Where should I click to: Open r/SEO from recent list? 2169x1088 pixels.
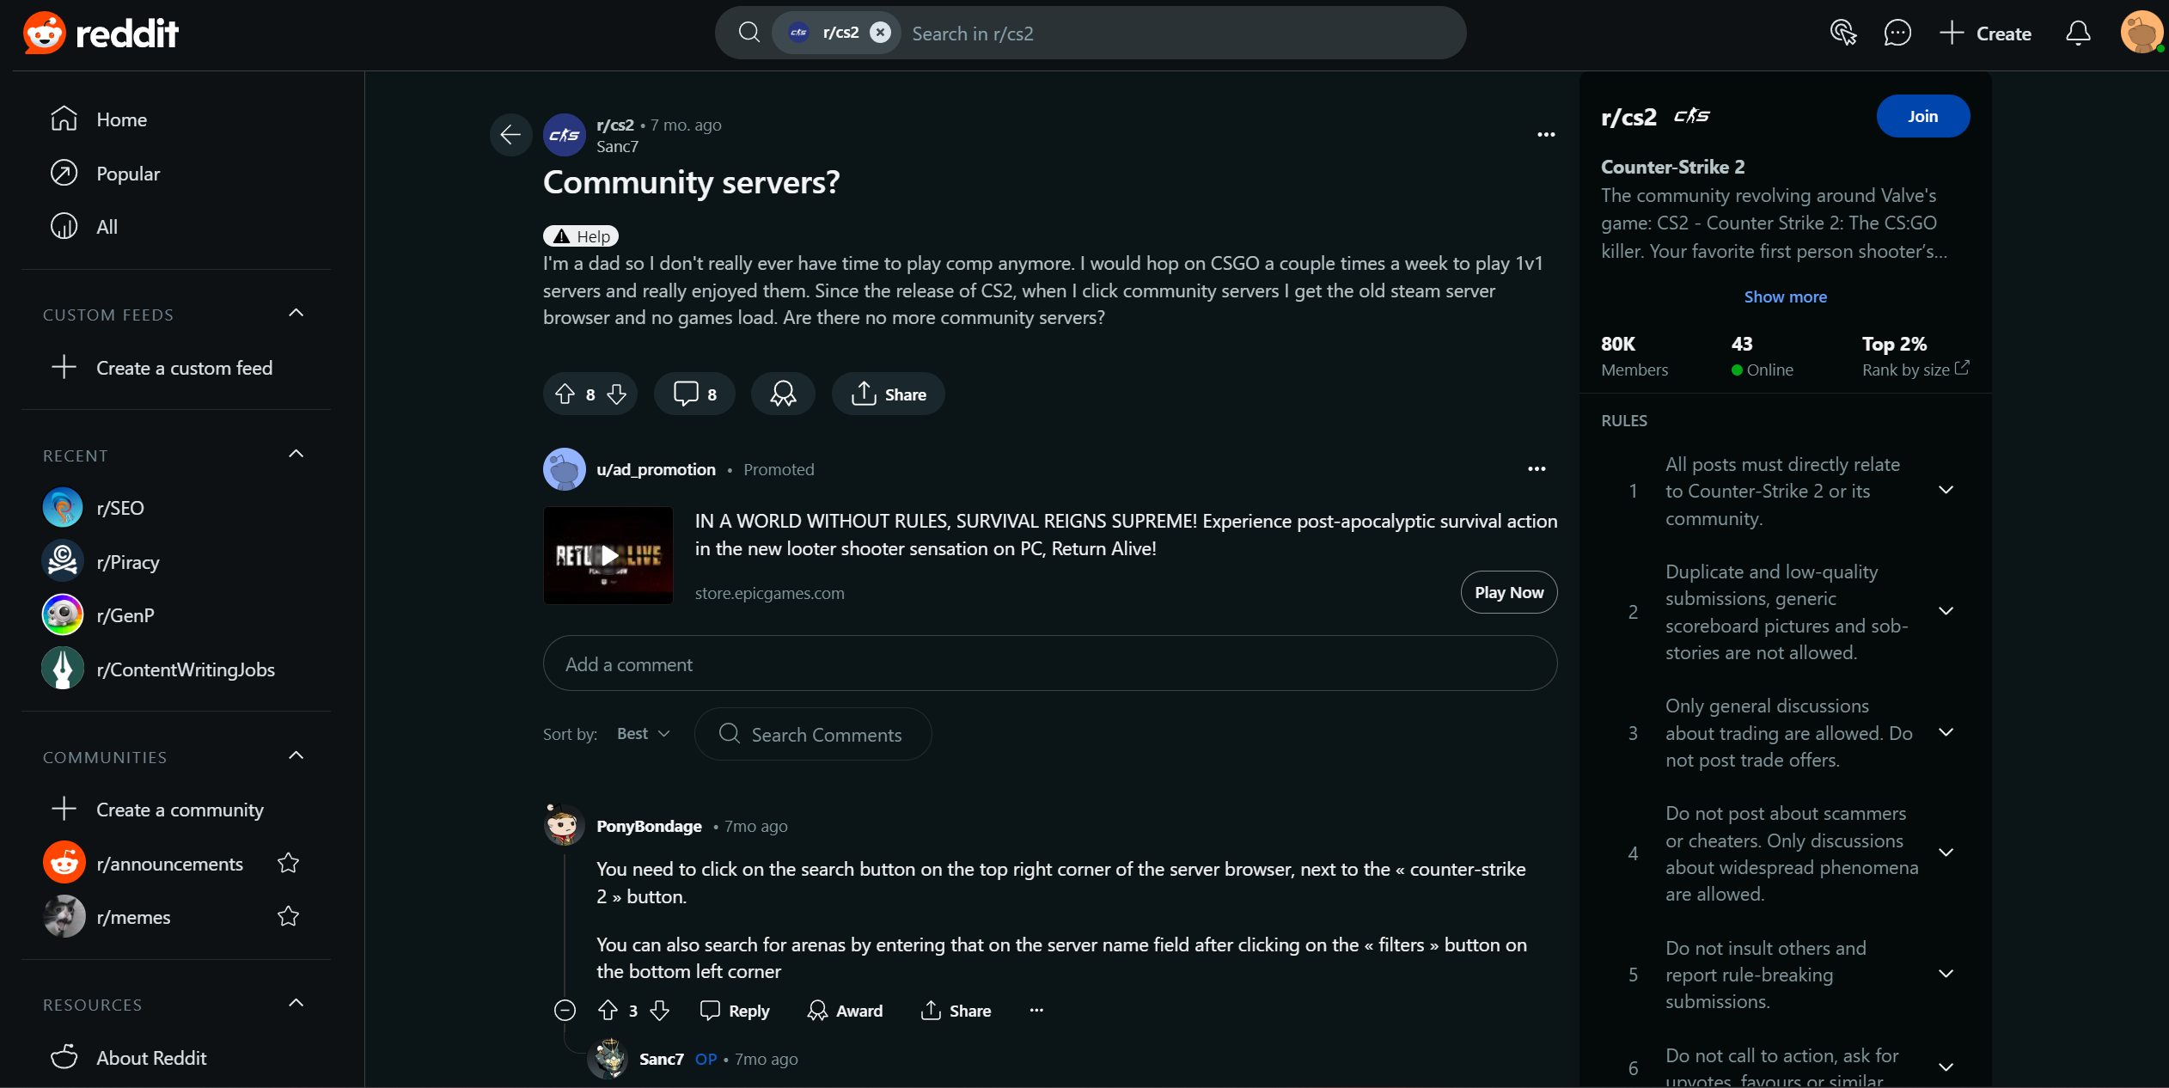(x=176, y=508)
